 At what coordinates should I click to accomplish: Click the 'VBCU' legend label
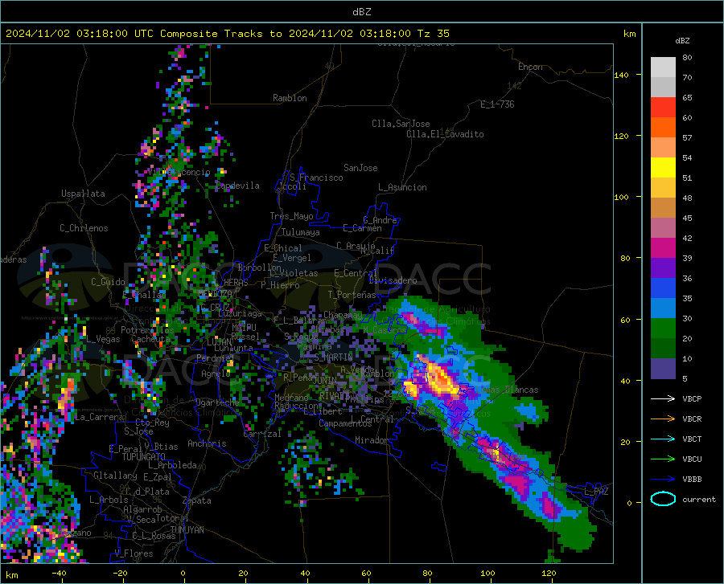coord(692,459)
